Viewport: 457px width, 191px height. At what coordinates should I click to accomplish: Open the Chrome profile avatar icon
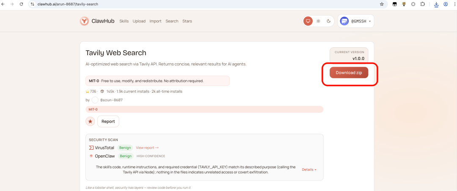point(445,4)
